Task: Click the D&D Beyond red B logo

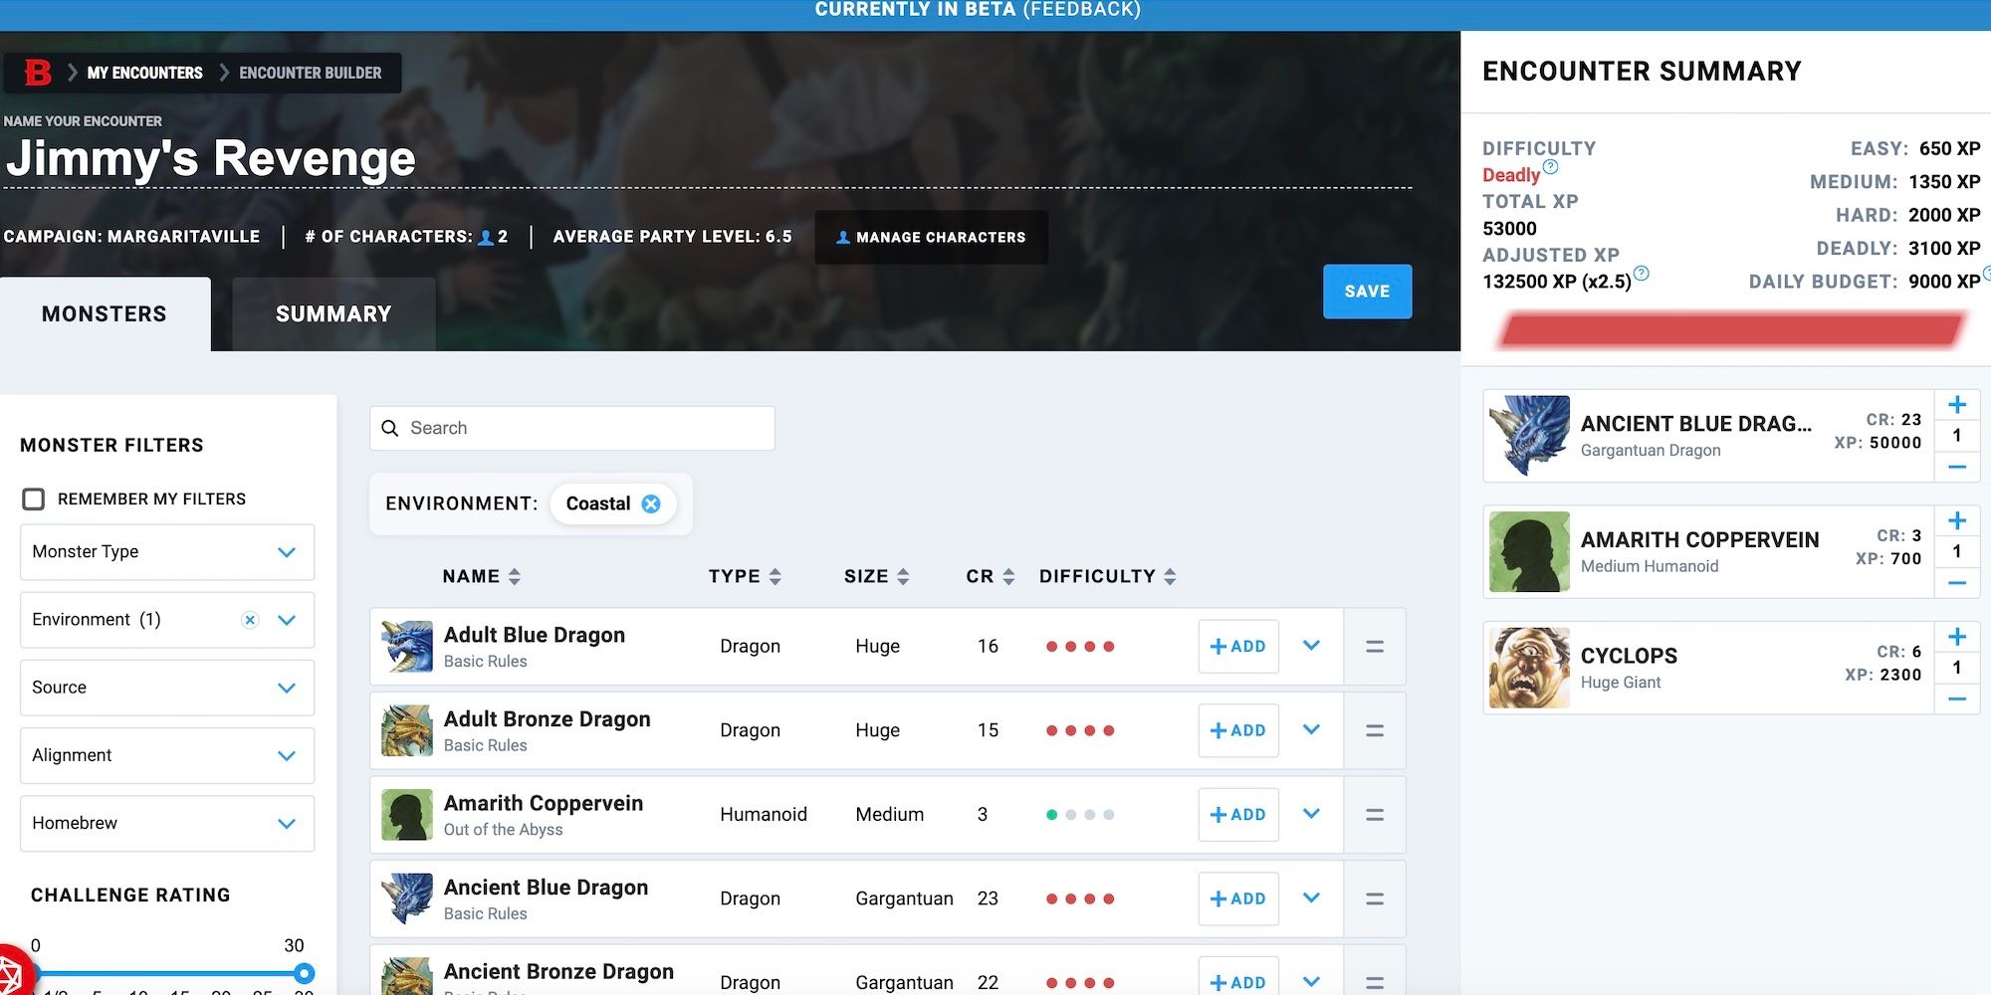Action: point(38,73)
